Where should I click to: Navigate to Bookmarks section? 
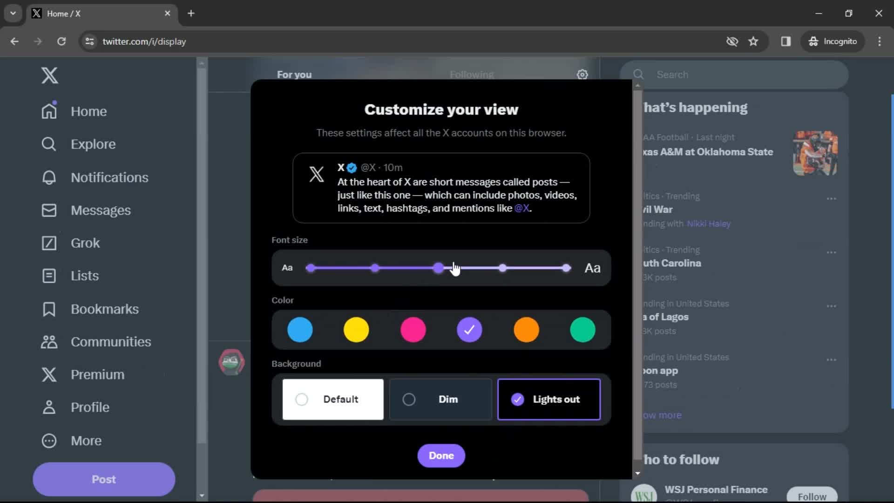105,308
